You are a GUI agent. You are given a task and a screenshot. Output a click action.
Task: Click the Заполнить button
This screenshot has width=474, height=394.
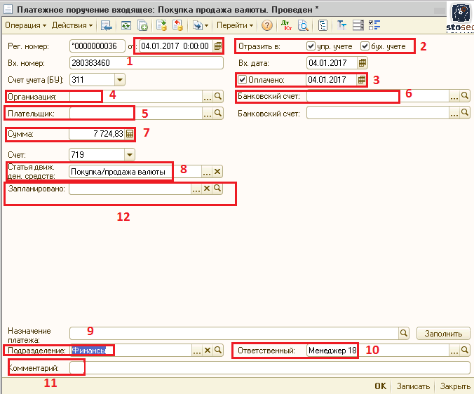coord(442,333)
